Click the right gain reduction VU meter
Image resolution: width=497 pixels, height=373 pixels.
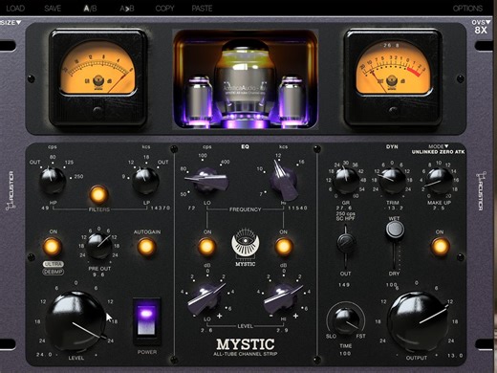[393, 78]
